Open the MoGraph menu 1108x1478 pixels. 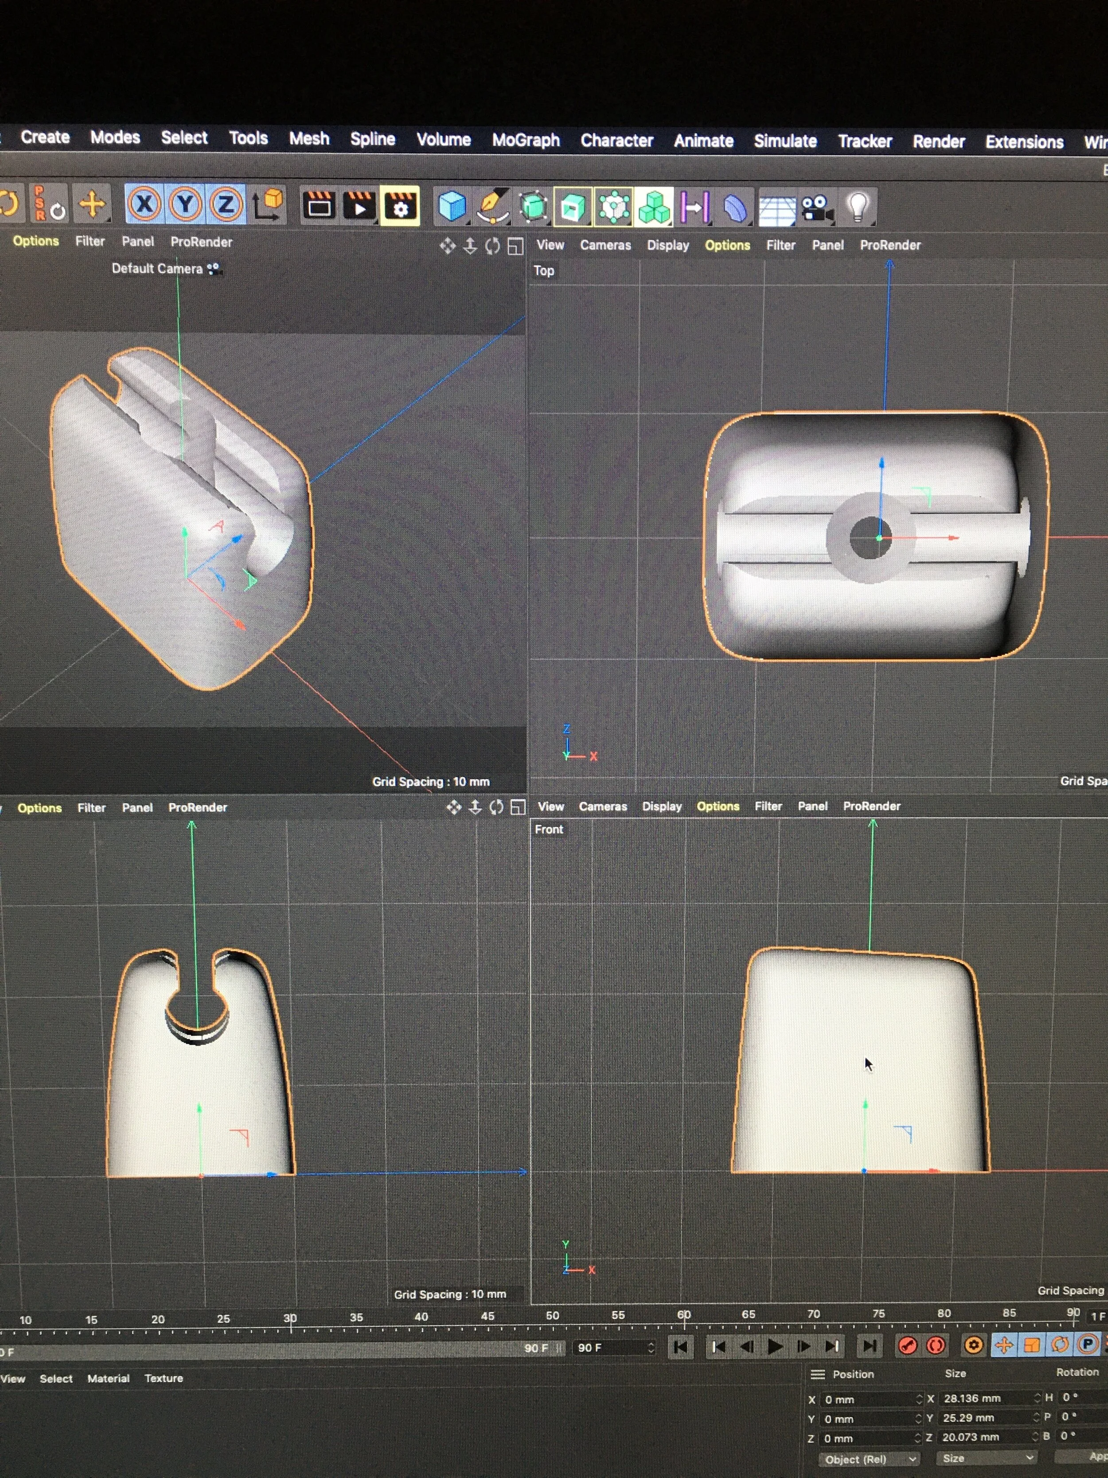526,140
